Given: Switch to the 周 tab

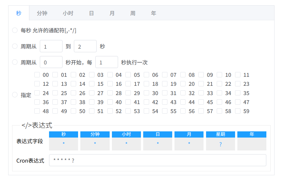Looking at the screenshot, I should [x=132, y=13].
